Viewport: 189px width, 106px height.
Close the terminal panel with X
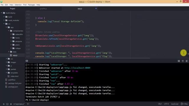point(187,61)
